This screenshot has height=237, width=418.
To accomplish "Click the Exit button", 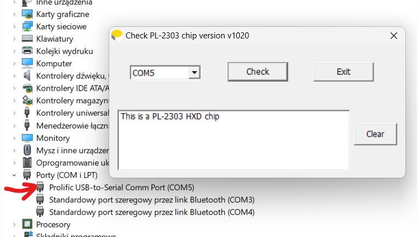I will (x=343, y=72).
